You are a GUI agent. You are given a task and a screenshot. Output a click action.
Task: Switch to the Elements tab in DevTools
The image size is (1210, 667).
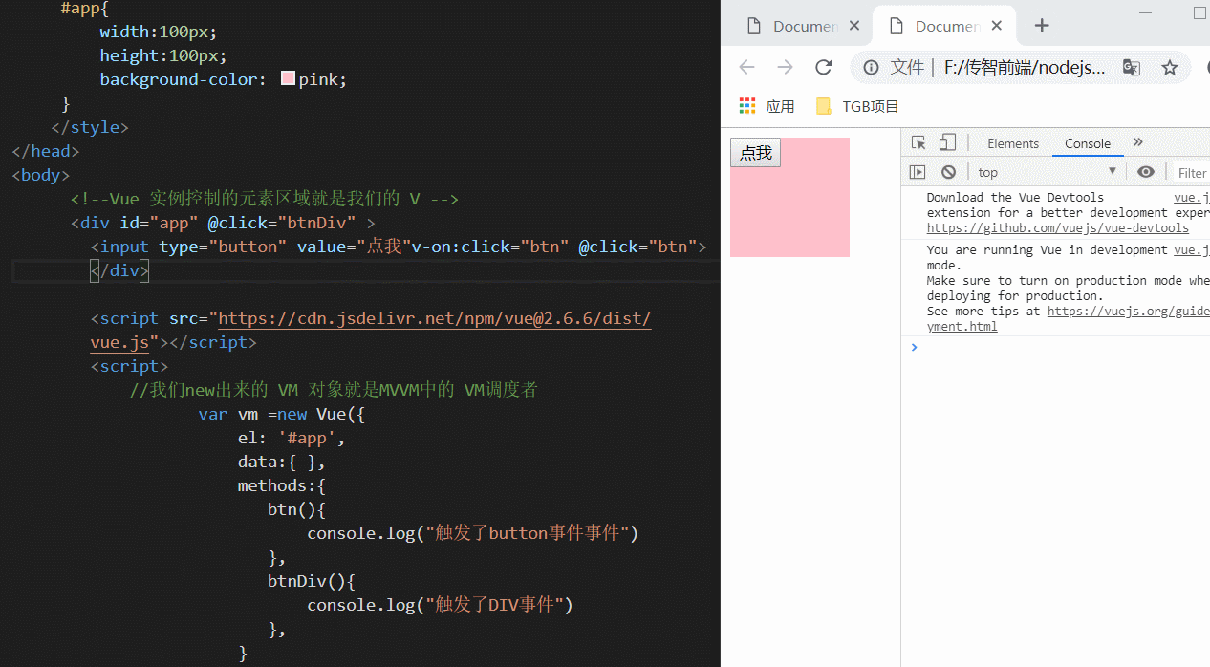coord(1012,143)
